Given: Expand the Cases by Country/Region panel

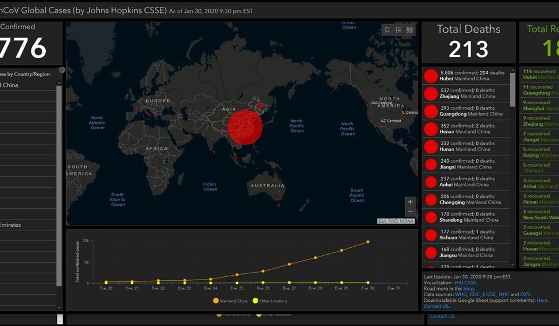Looking at the screenshot, I should (x=62, y=70).
